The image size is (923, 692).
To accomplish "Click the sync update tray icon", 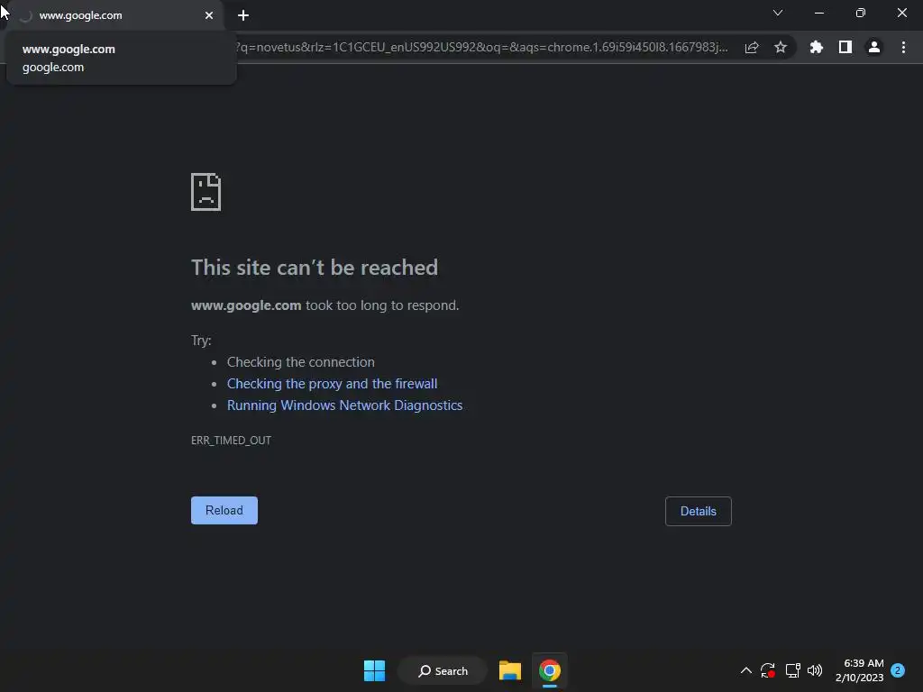I will point(768,670).
